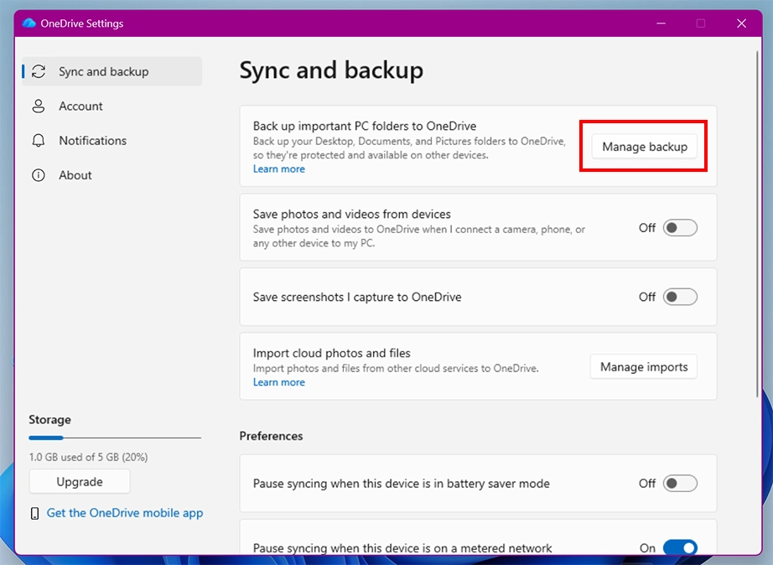The height and width of the screenshot is (565, 773).
Task: Minimize the OneDrive Settings window
Action: tap(661, 23)
